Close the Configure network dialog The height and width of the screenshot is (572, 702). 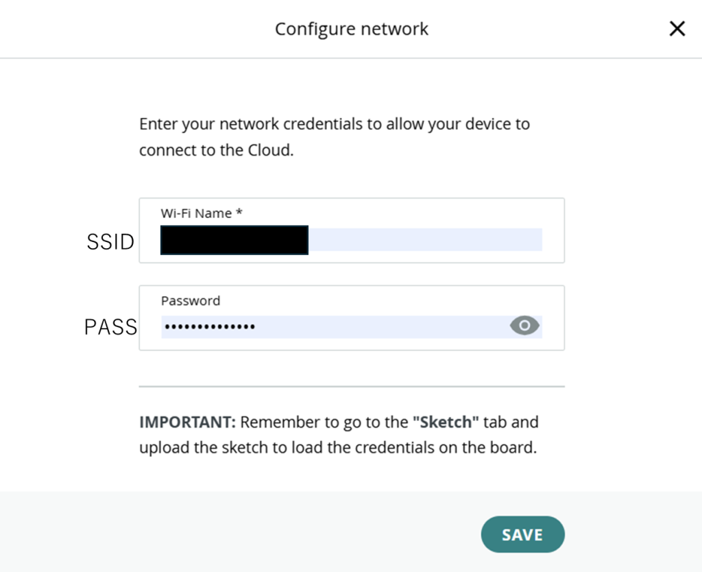click(x=677, y=29)
